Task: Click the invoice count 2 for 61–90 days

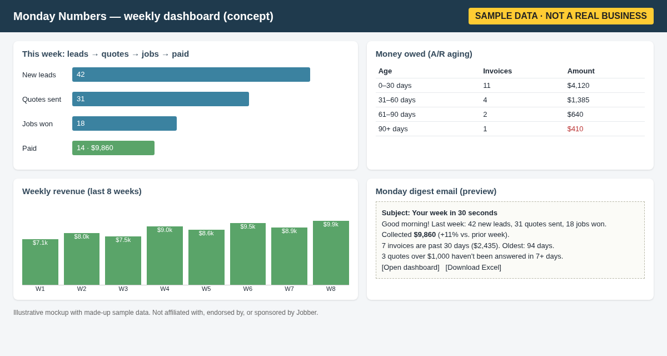Action: tap(485, 114)
